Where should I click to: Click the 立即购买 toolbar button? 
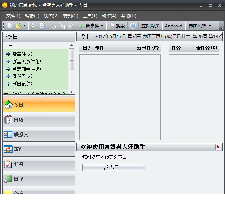[x=150, y=26]
